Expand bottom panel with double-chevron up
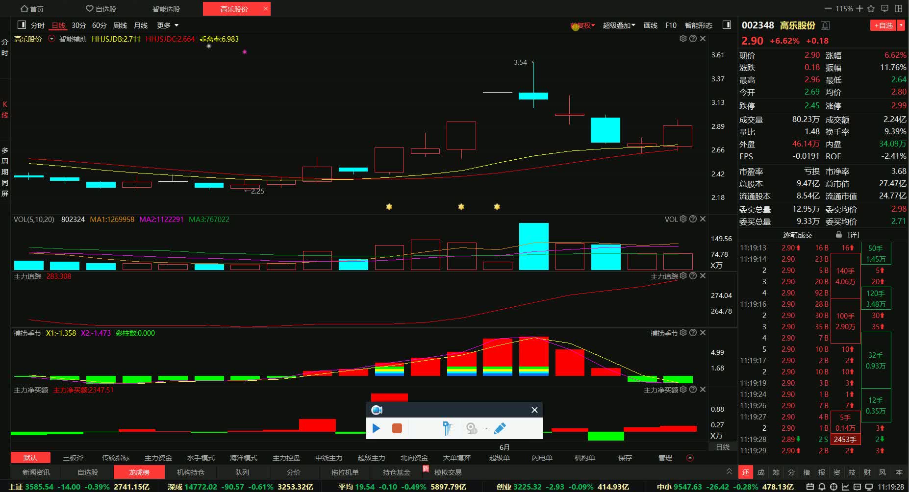This screenshot has height=492, width=909. click(x=729, y=471)
